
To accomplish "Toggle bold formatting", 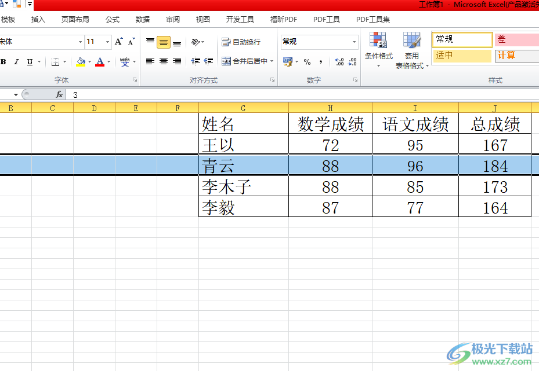I will click(x=3, y=62).
